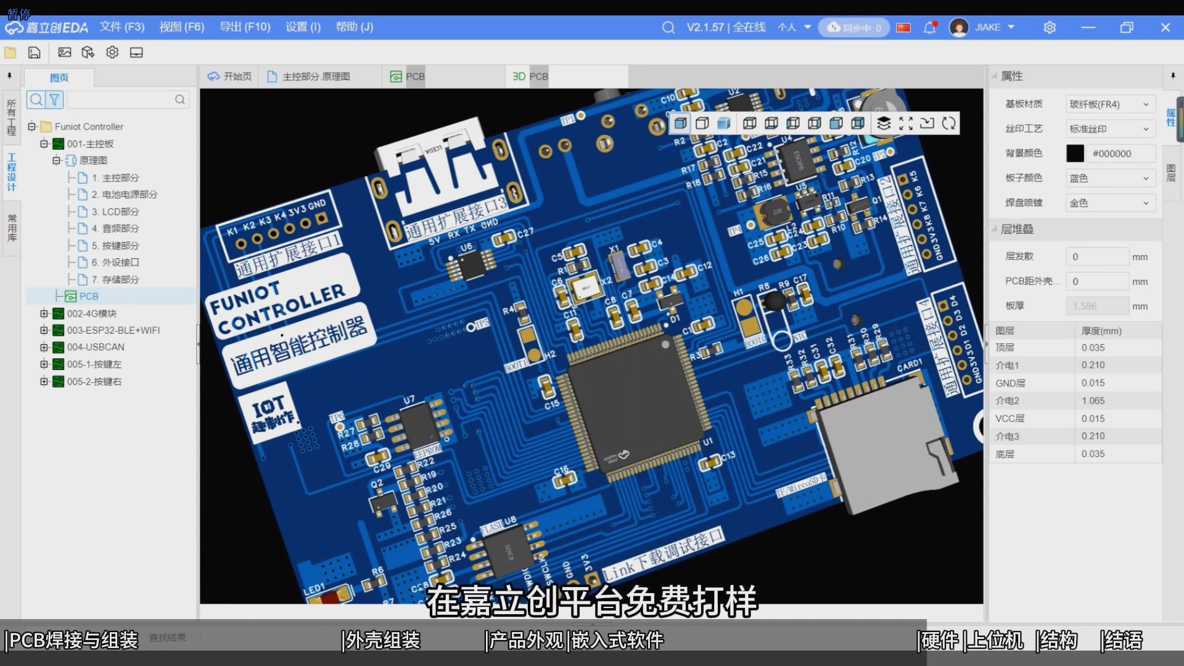Click the 嘉立创EDA logo

click(47, 28)
